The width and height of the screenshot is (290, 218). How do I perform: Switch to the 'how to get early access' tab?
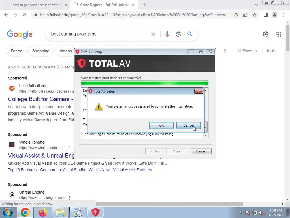coord(37,5)
